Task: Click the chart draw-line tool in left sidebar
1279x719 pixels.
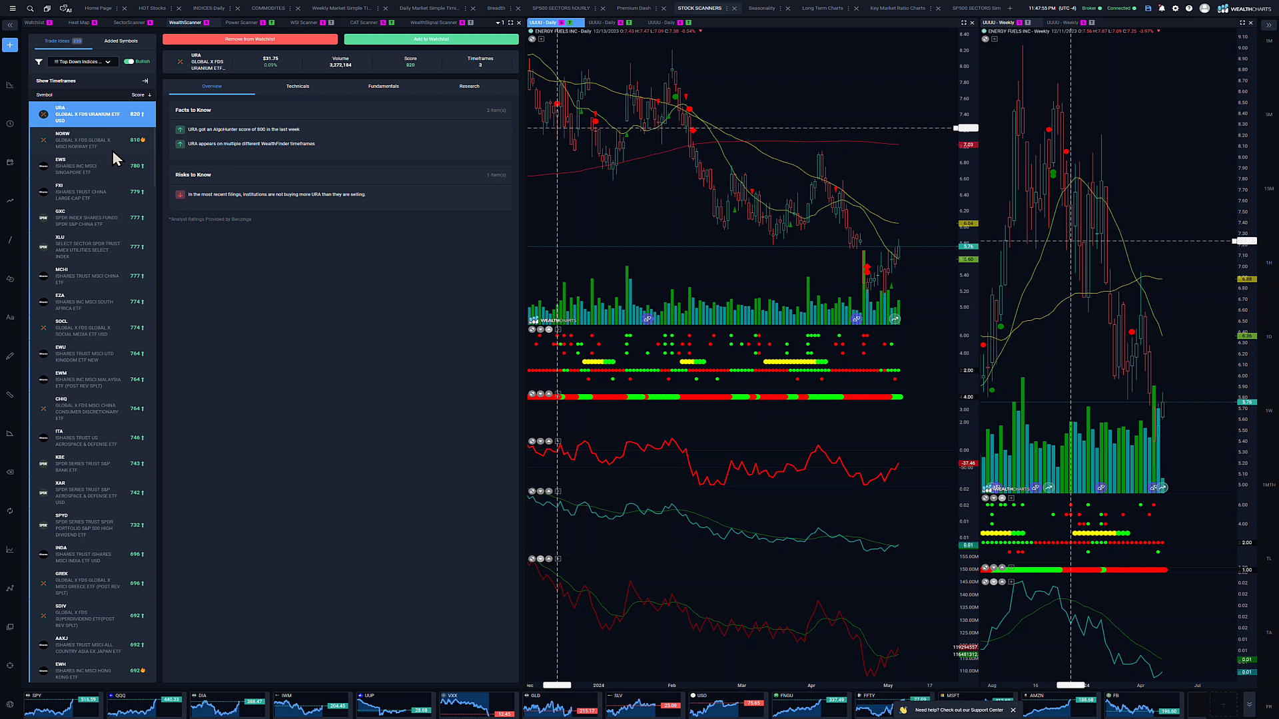Action: [x=10, y=240]
